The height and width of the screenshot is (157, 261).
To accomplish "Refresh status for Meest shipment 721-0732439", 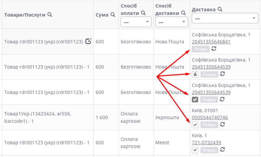I will click(223, 149).
